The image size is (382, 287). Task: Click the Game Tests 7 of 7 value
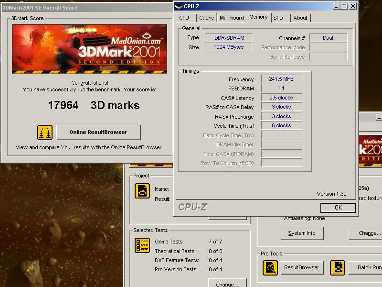(x=215, y=242)
